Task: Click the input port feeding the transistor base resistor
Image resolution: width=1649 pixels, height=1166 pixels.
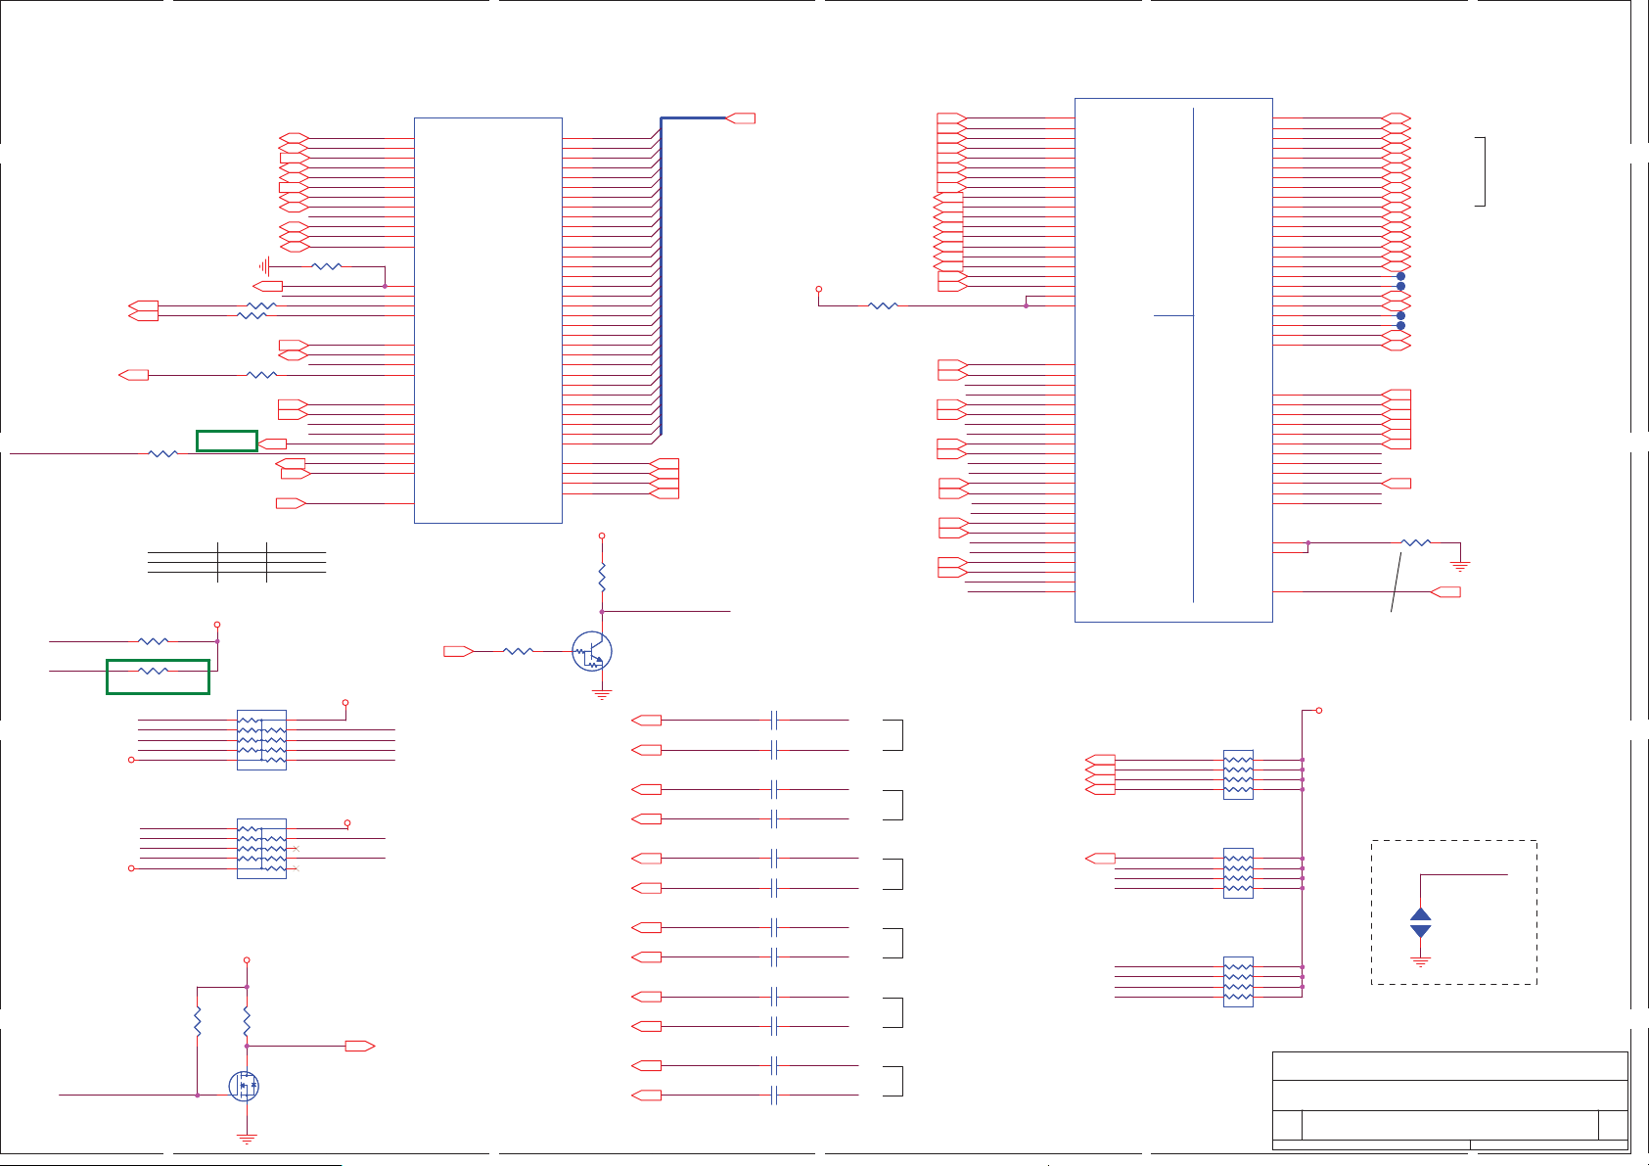Action: point(459,651)
